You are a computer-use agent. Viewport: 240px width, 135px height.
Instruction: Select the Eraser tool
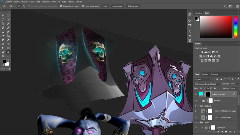pos(3,36)
